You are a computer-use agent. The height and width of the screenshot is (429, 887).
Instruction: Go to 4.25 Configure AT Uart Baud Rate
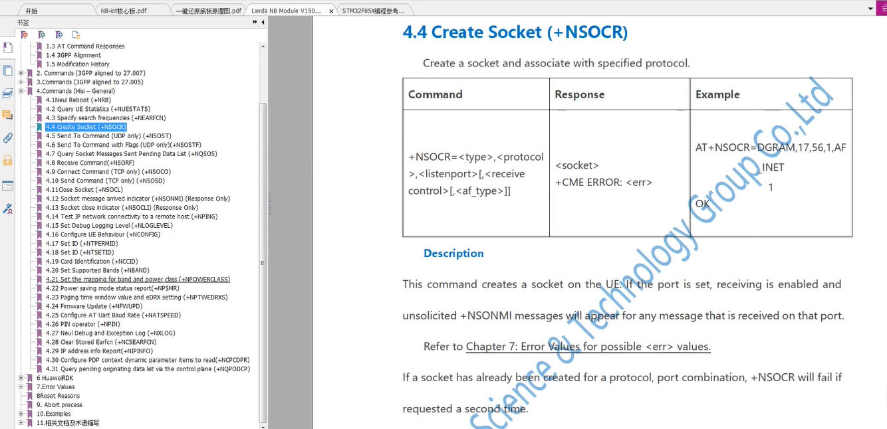(113, 315)
